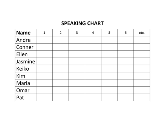This screenshot has width=165, height=127.
Task: Click the SPEAKING CHART title
Action: pyautogui.click(x=82, y=23)
